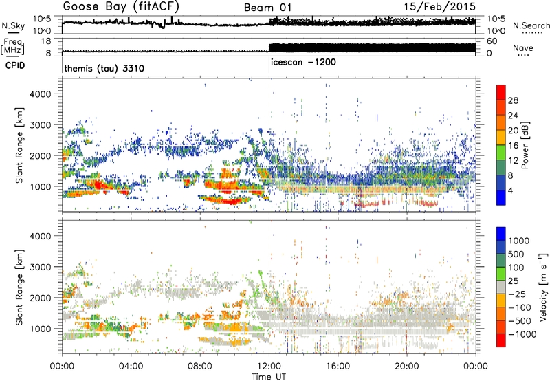
Task: Click the '15/Feb/2015' date label
Action: [x=439, y=7]
